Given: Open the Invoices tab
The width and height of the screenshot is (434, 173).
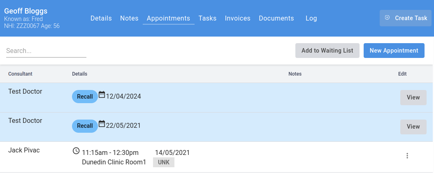Looking at the screenshot, I should (237, 18).
